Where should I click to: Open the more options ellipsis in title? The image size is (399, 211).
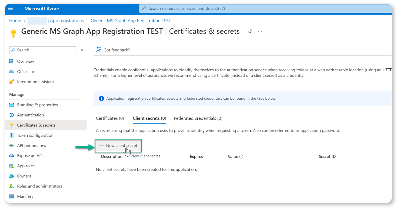[x=260, y=32]
